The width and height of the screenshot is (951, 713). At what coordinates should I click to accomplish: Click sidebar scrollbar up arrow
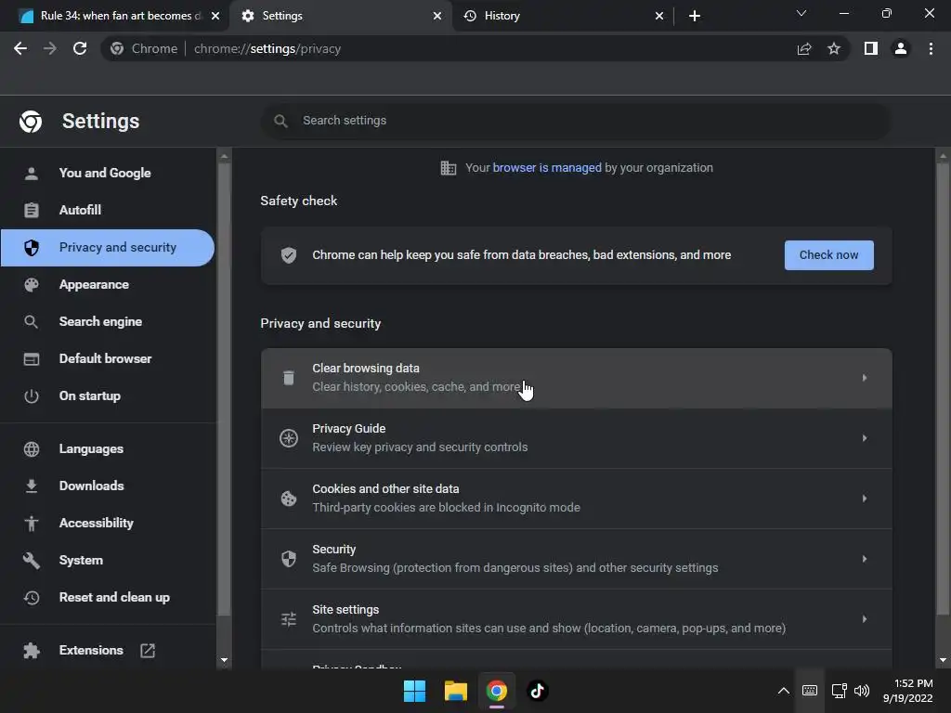click(225, 156)
